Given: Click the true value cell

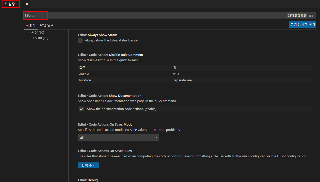Looking at the screenshot, I should [x=176, y=74].
